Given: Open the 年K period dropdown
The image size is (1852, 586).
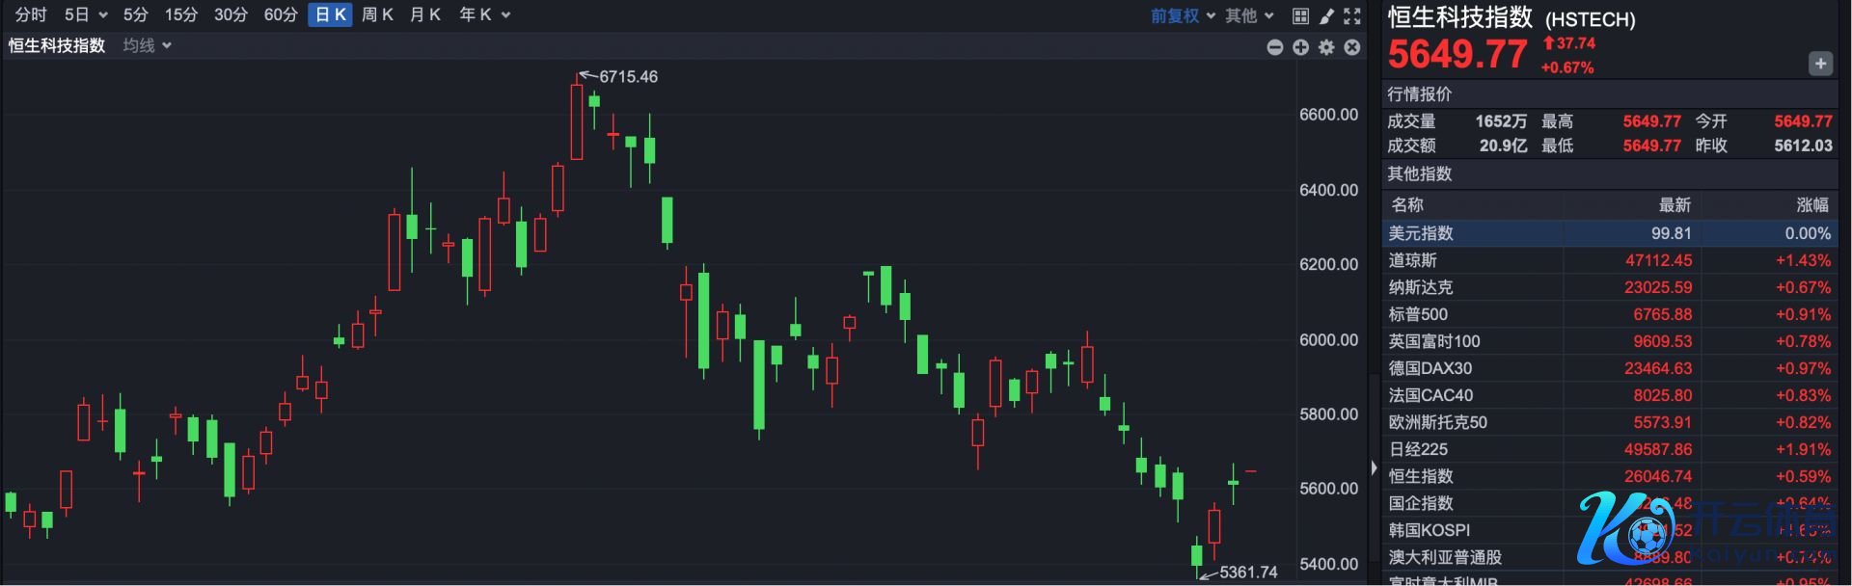Looking at the screenshot, I should tap(484, 15).
